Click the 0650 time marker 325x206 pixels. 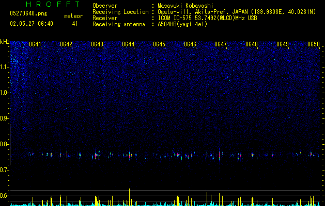coord(314,44)
